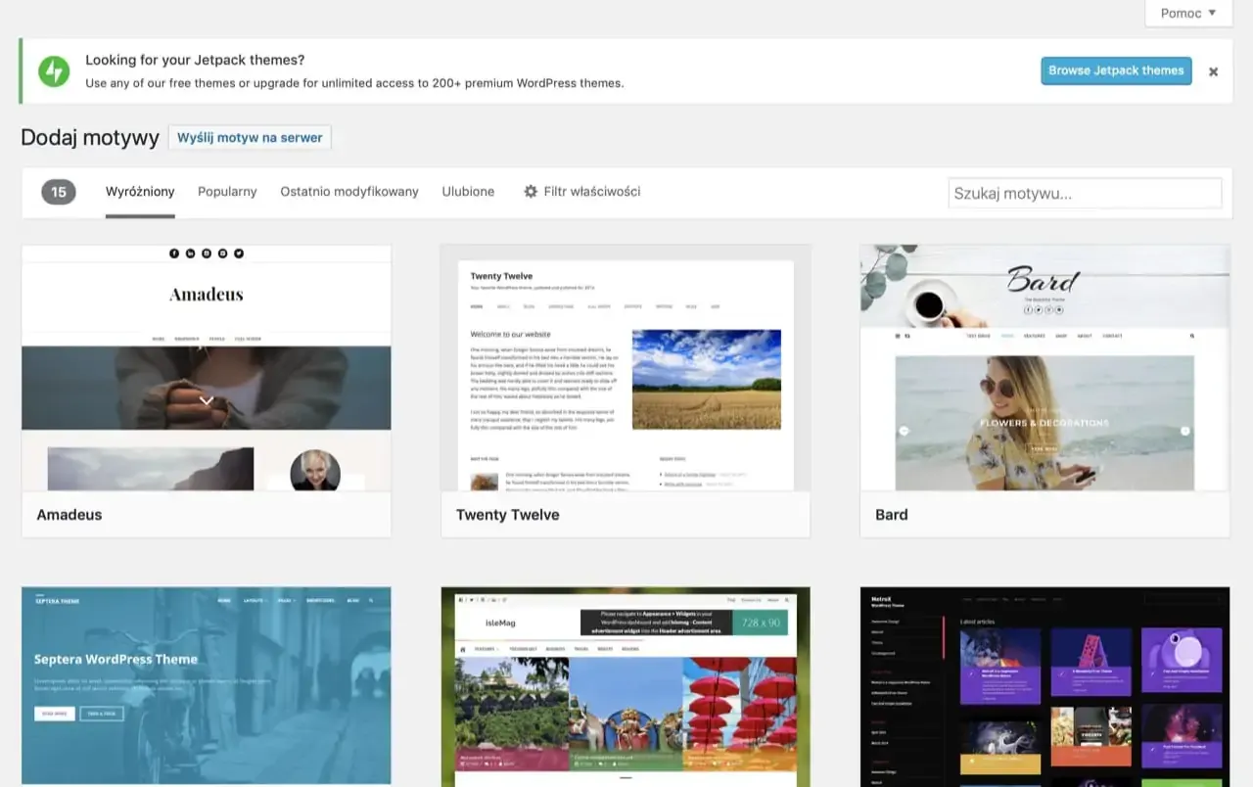Click the Szukaj motywu search field
This screenshot has height=787, width=1253.
(1085, 192)
